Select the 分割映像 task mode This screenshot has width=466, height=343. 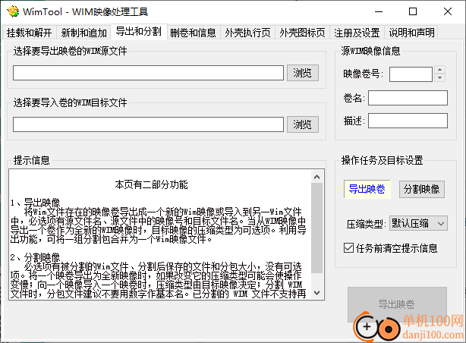tap(421, 189)
